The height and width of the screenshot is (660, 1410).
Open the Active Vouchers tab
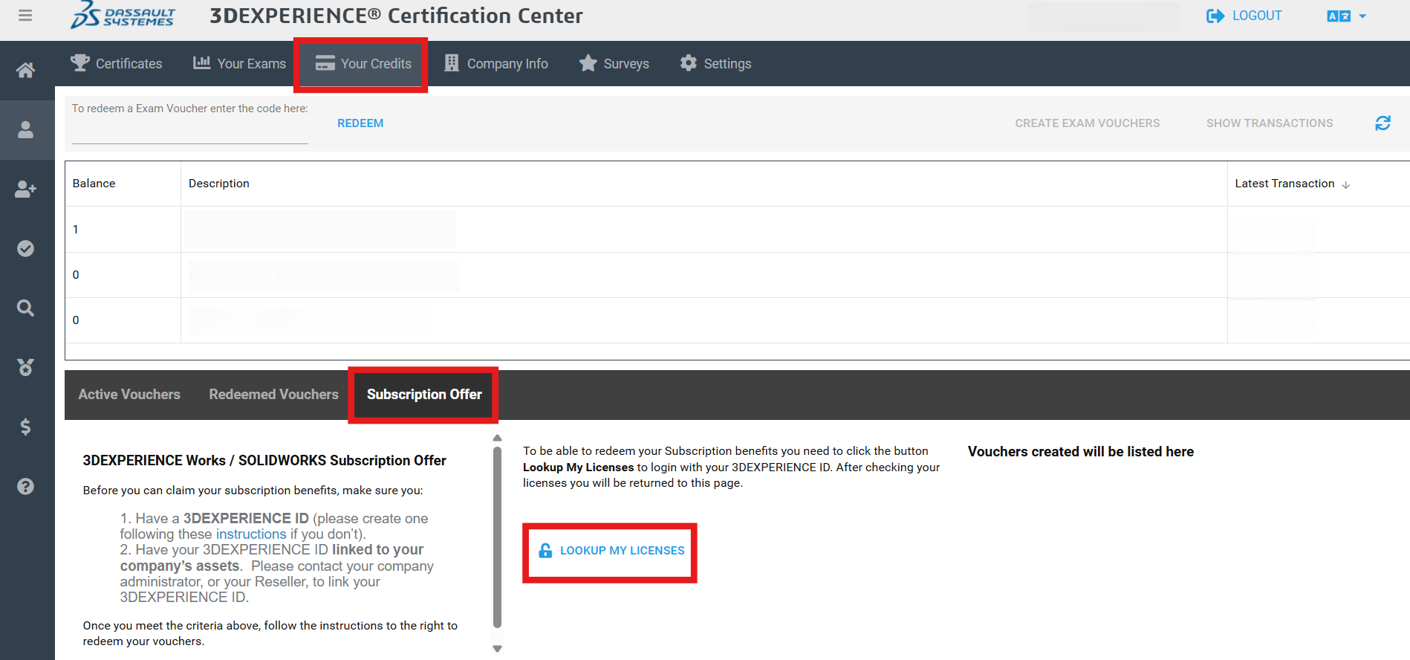pyautogui.click(x=129, y=395)
